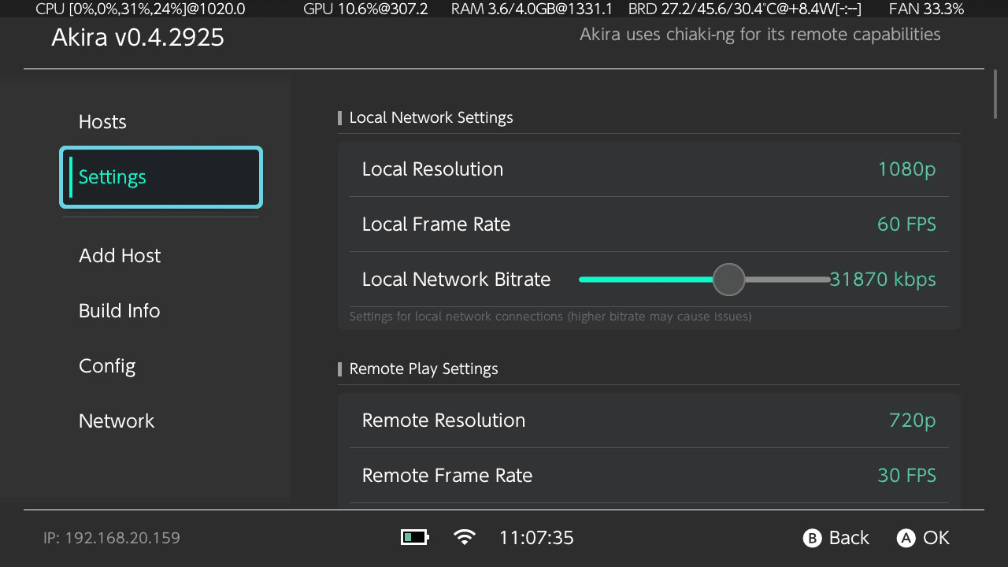Click the B Back button
This screenshot has width=1008, height=567.
coord(836,538)
